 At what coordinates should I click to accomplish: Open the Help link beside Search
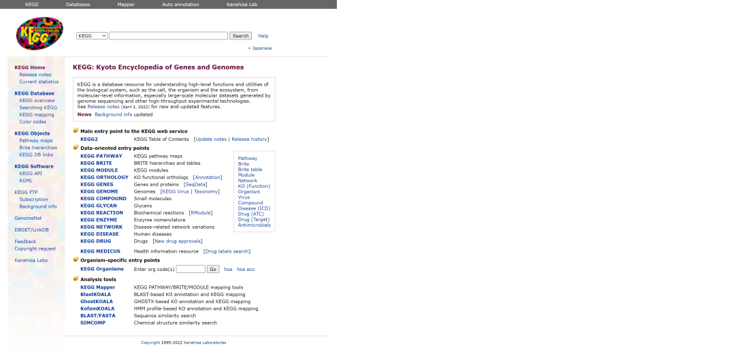pos(263,35)
